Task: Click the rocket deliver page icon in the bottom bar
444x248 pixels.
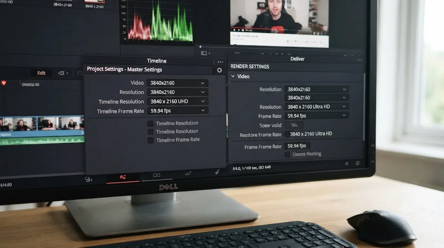Action: click(217, 171)
